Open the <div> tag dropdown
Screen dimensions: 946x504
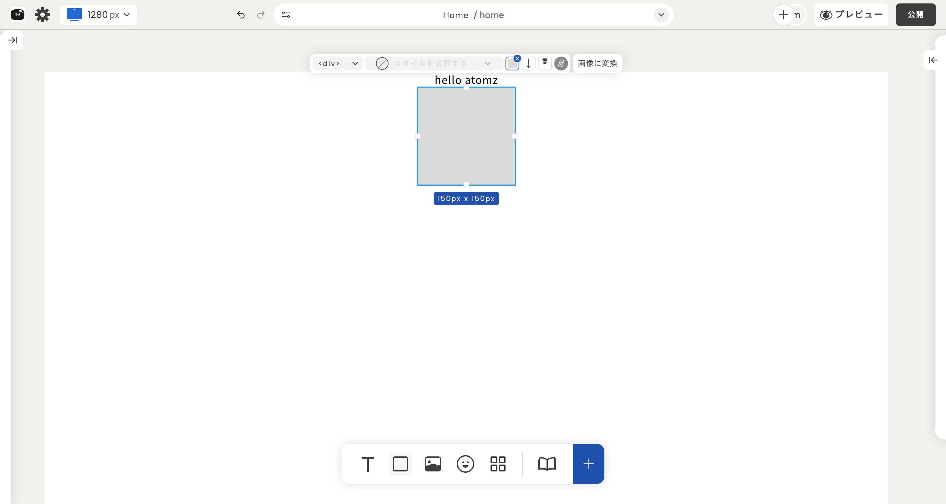tap(338, 64)
